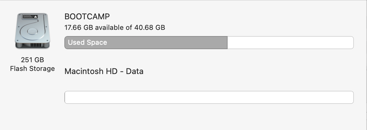Select the BOOTCAMP volume title

(x=87, y=16)
